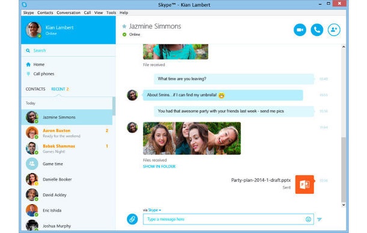Click the contact list scrollbar thumb
Viewport: 367px width, 233px height.
click(x=114, y=106)
